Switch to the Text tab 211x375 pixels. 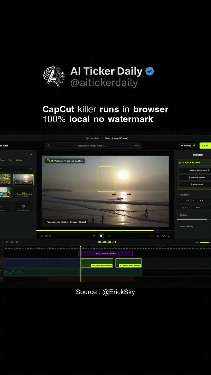click(10, 160)
